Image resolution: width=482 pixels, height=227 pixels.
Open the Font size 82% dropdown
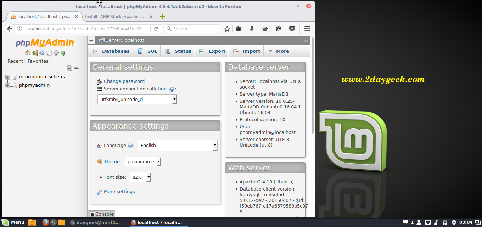point(140,177)
